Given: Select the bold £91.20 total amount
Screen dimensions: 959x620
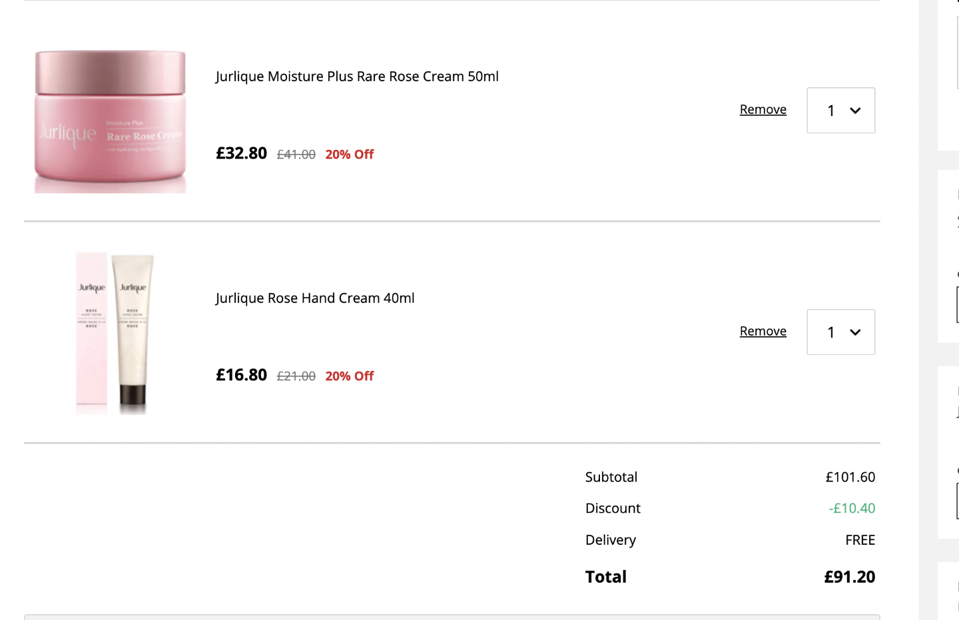Looking at the screenshot, I should click(850, 577).
